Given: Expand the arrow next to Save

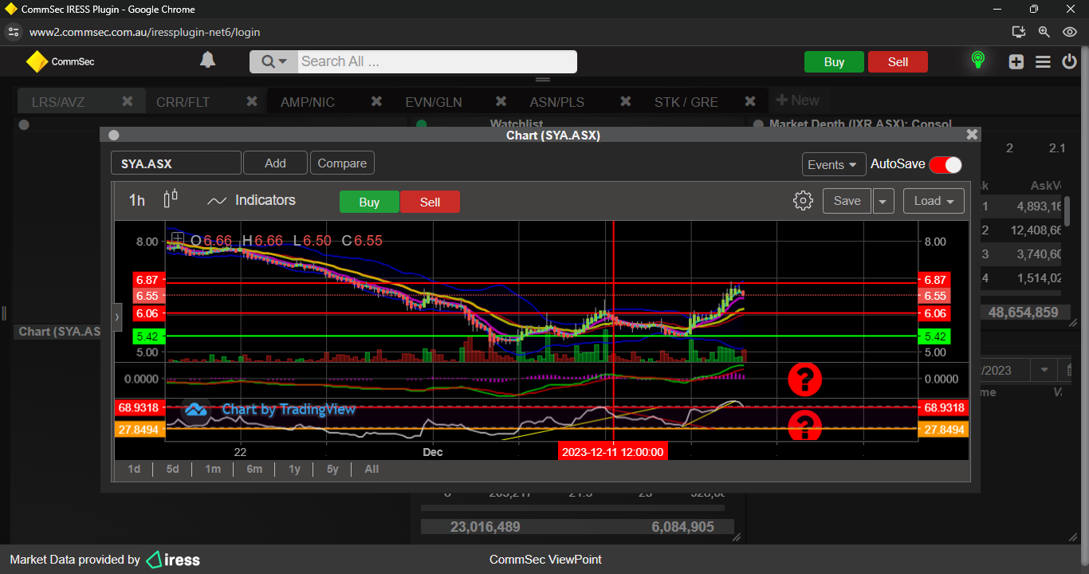Looking at the screenshot, I should click(883, 202).
